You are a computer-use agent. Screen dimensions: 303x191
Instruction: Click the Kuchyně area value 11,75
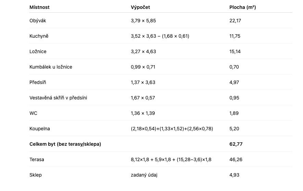click(235, 36)
